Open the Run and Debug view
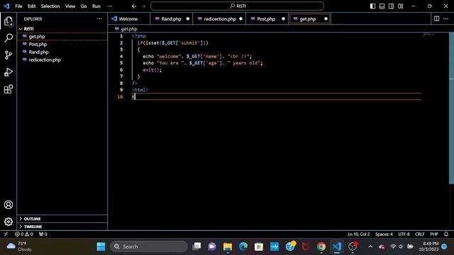This screenshot has width=454, height=255. coord(9,72)
